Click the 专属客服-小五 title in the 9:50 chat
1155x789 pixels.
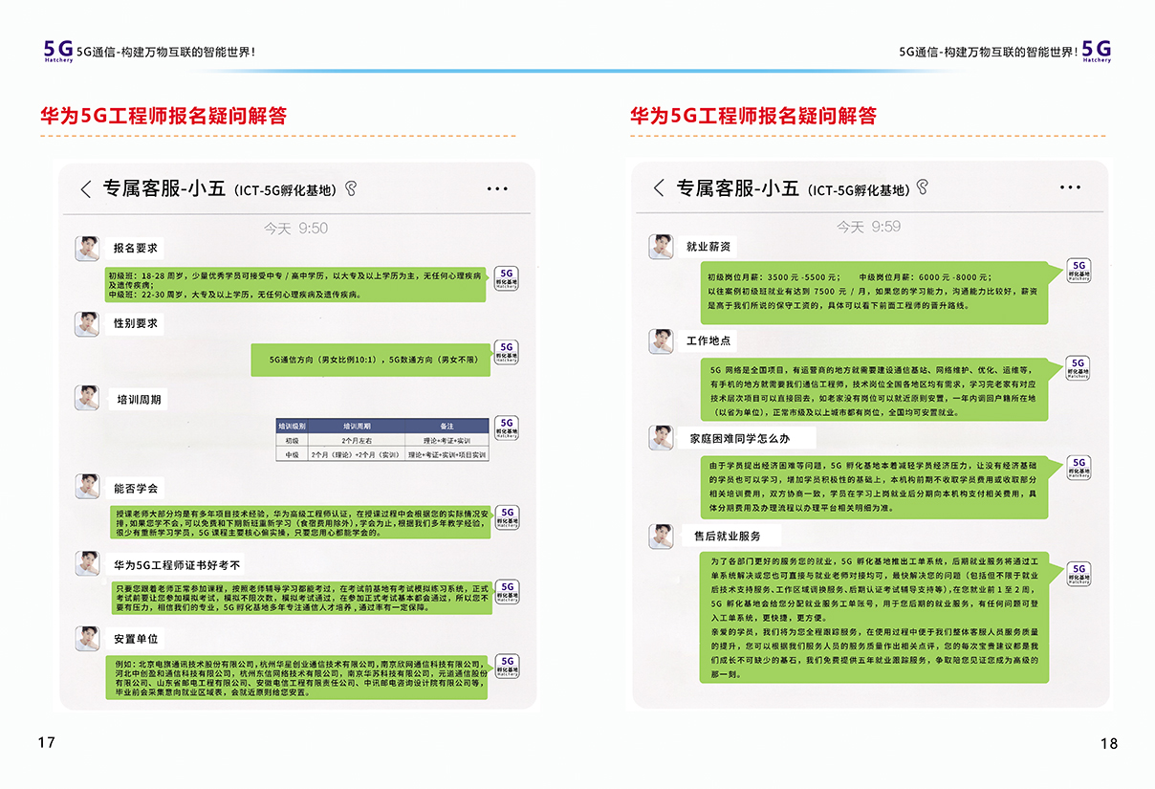point(163,188)
